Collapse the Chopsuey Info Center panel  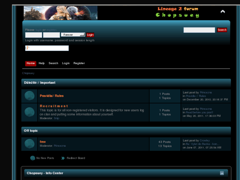click(x=222, y=173)
